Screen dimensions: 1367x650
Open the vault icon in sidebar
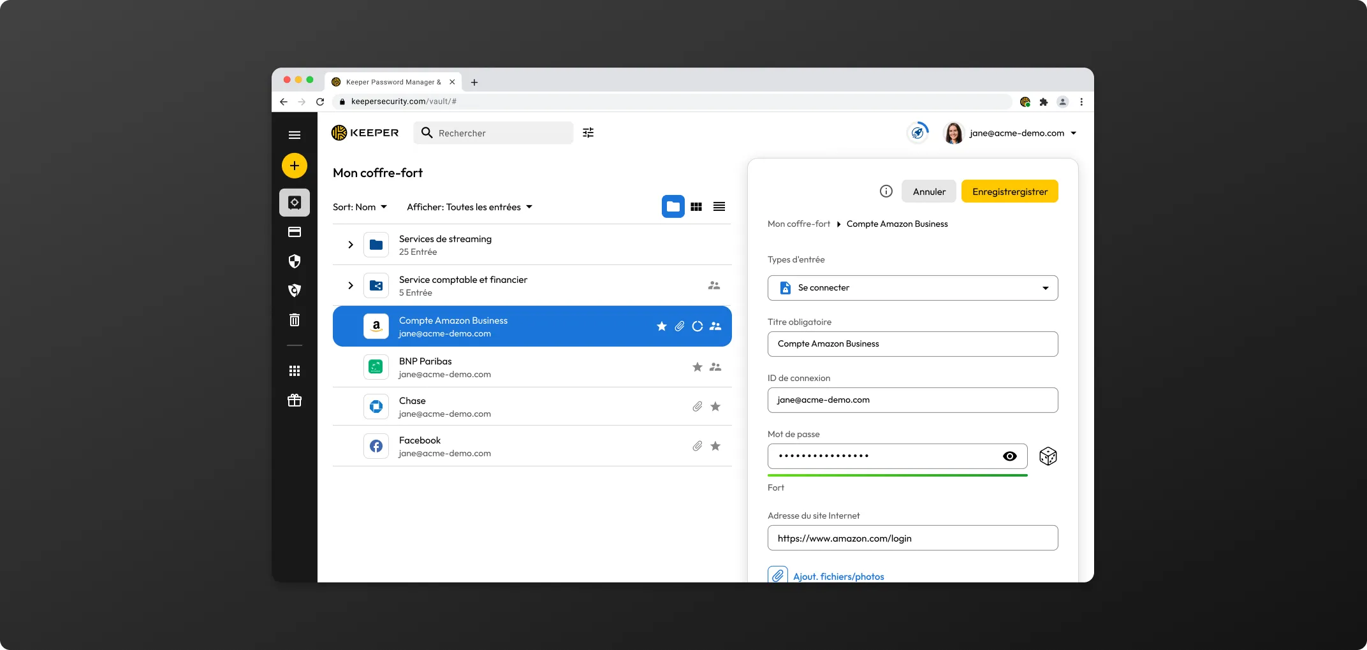[x=294, y=203]
